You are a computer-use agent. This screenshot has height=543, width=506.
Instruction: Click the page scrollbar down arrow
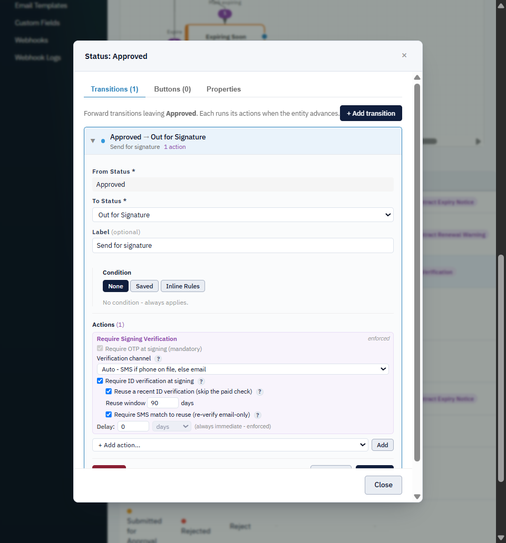tap(501, 537)
